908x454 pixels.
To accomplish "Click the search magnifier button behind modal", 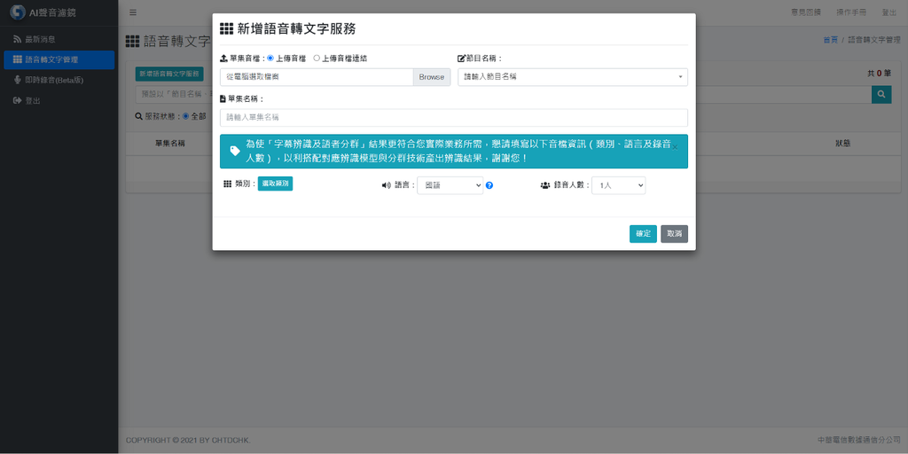I will click(x=881, y=94).
